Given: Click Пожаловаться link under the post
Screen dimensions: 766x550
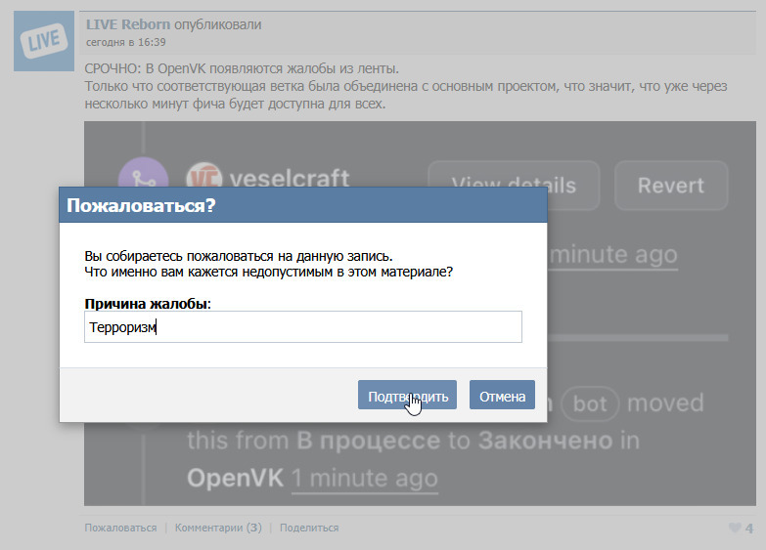Looking at the screenshot, I should [x=120, y=528].
